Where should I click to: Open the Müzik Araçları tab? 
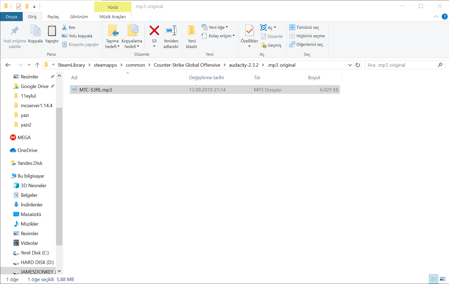113,17
